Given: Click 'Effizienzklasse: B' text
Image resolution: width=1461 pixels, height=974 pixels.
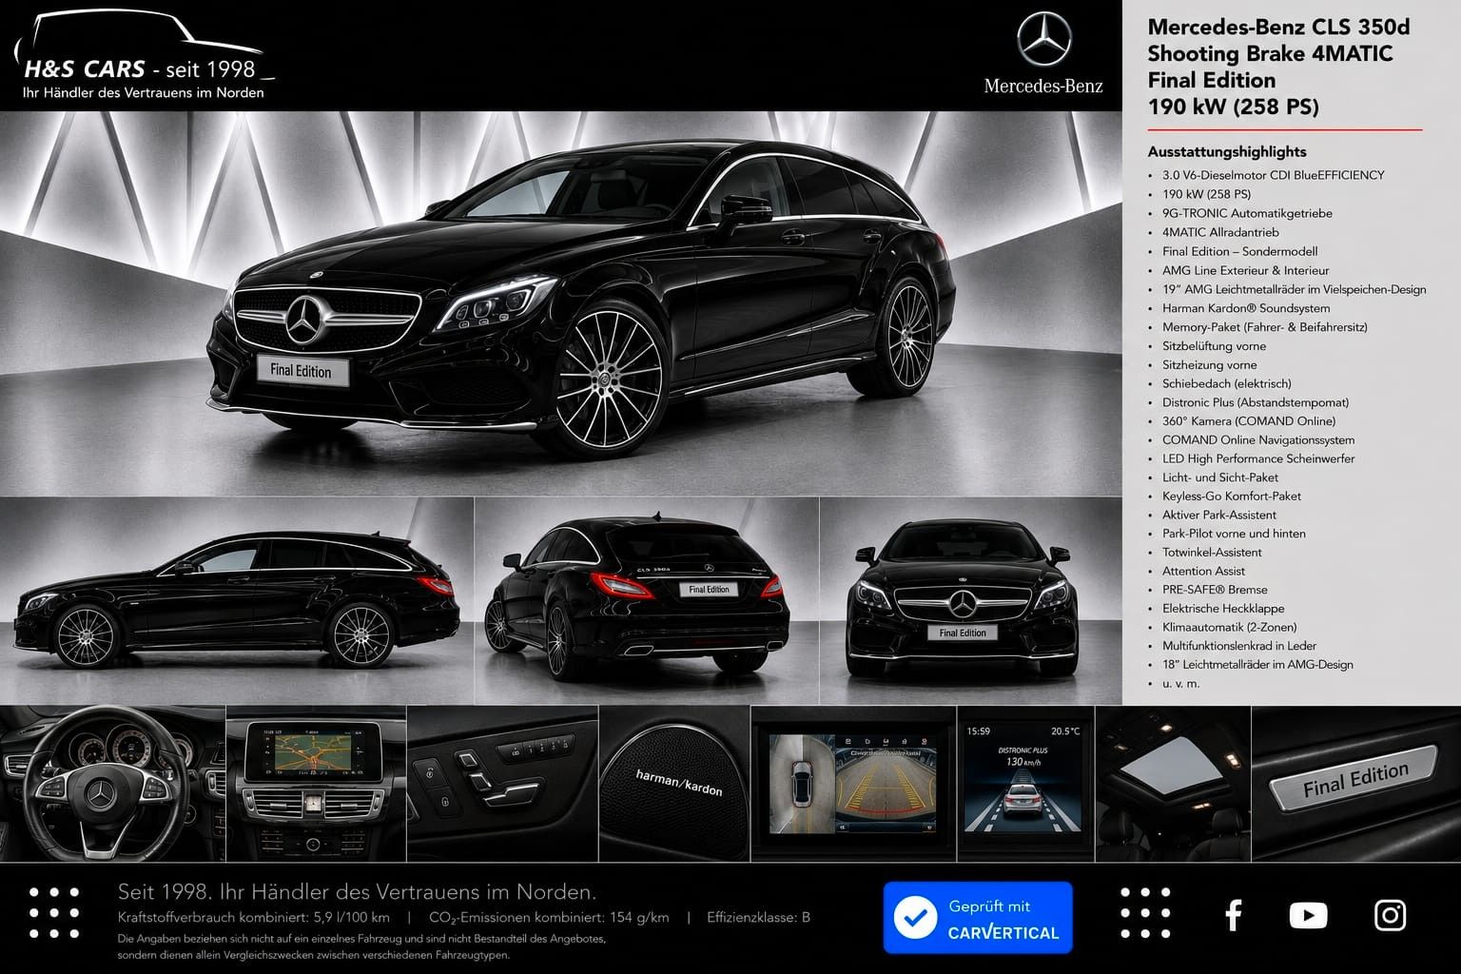Looking at the screenshot, I should [758, 918].
